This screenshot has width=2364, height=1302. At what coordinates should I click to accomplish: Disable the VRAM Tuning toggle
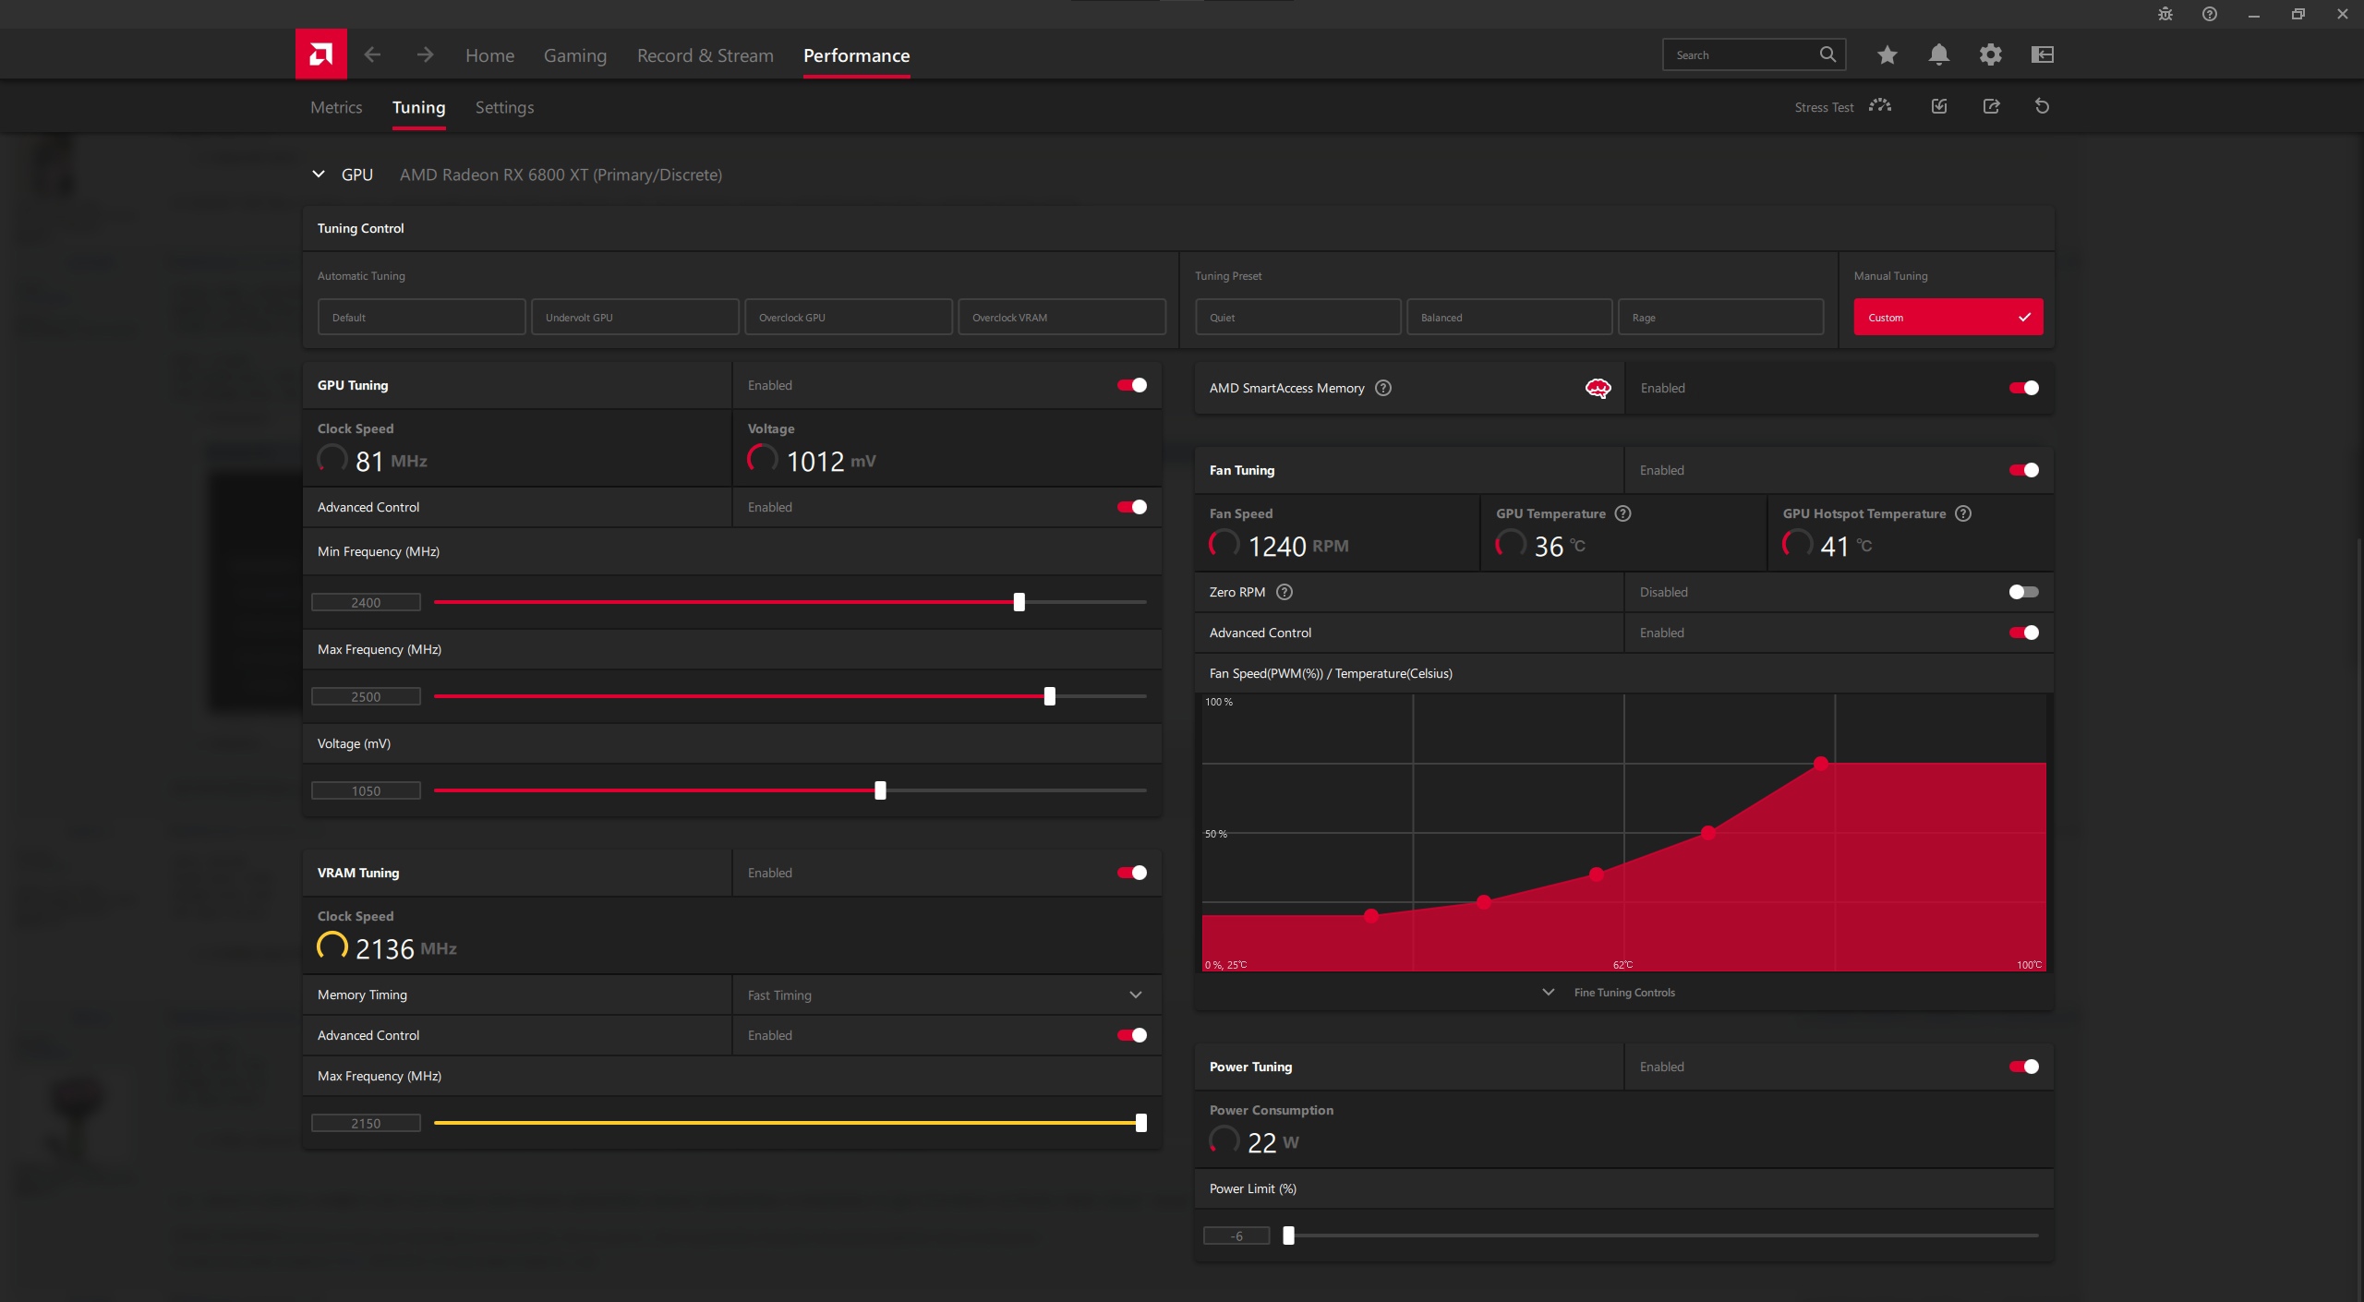coord(1131,873)
